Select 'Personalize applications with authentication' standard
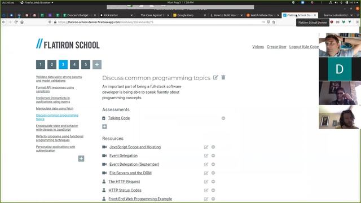 tap(55, 149)
